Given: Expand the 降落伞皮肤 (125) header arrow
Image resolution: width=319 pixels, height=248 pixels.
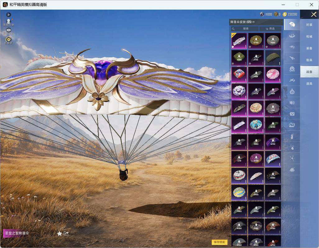Looking at the screenshot, I should (253, 22).
